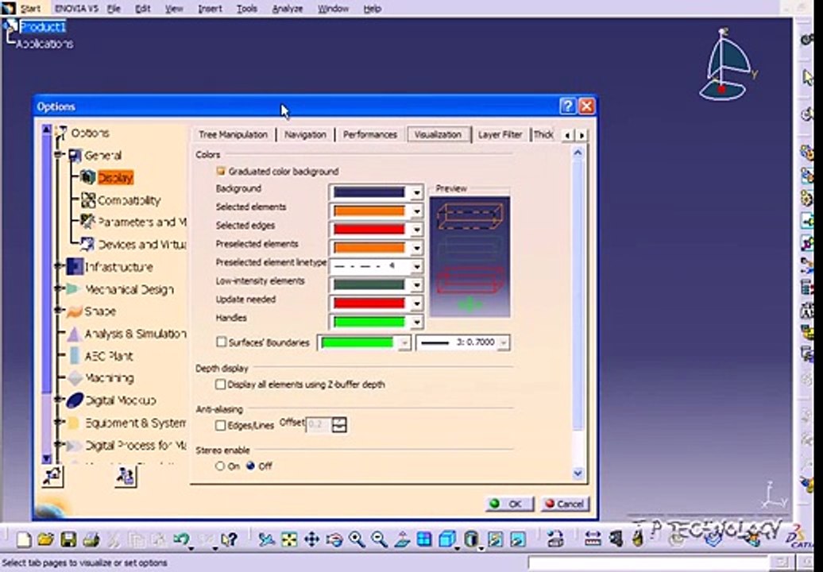The image size is (823, 572).
Task: Click the Create Multi-View icon
Action: click(x=424, y=539)
